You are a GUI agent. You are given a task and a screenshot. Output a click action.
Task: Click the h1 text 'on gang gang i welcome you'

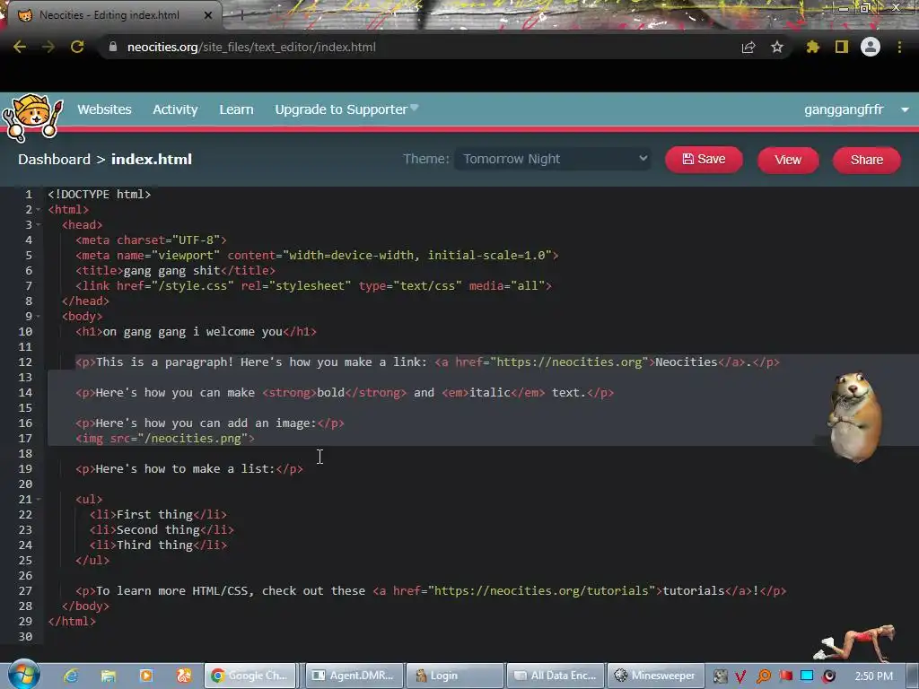pyautogui.click(x=193, y=332)
